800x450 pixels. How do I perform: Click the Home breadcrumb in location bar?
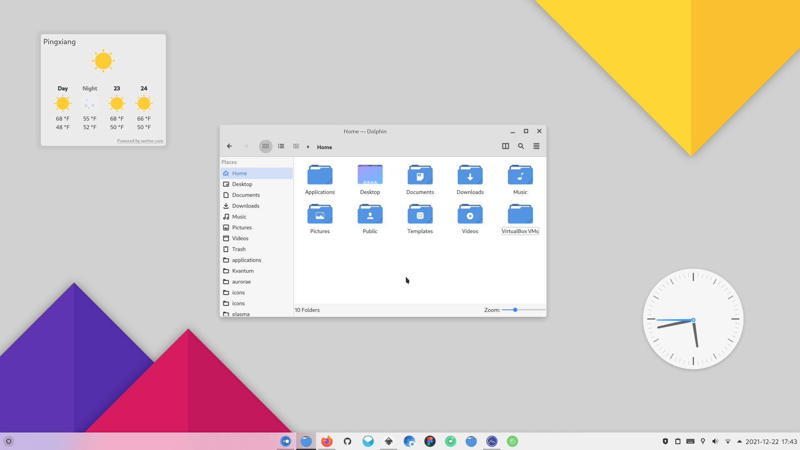(x=324, y=147)
